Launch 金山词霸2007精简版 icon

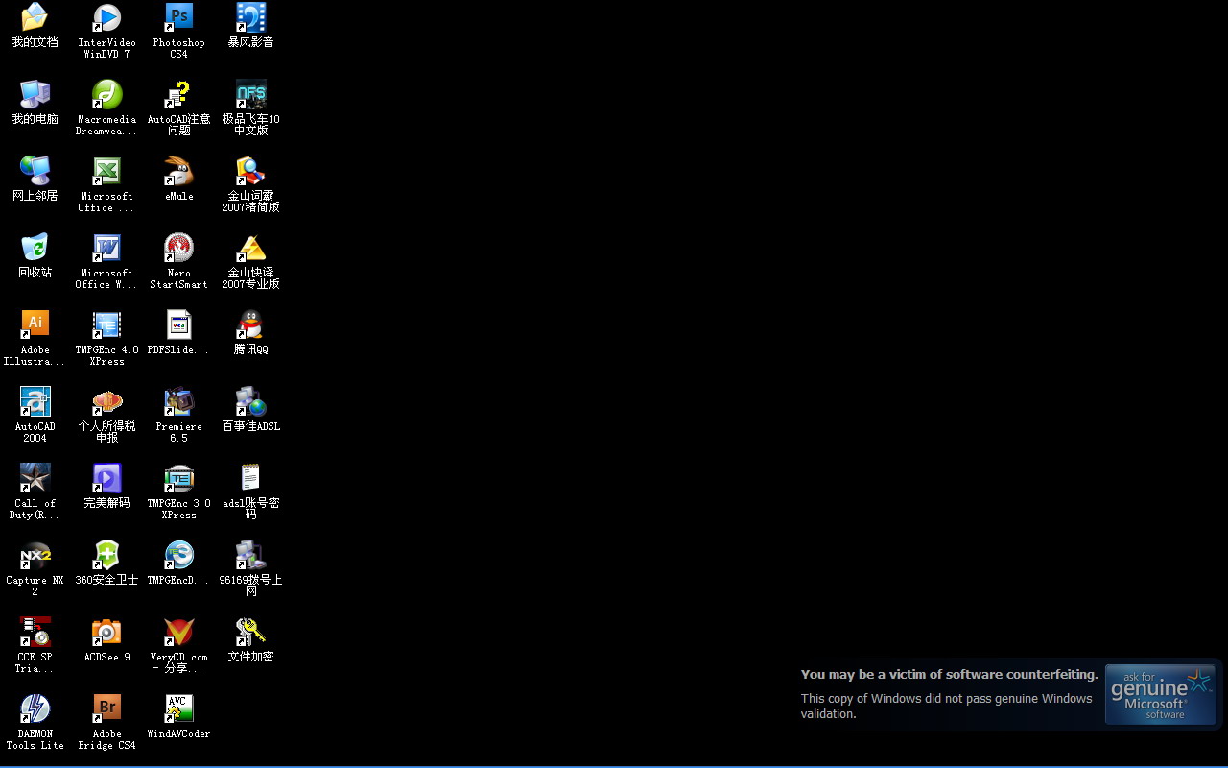tap(250, 171)
